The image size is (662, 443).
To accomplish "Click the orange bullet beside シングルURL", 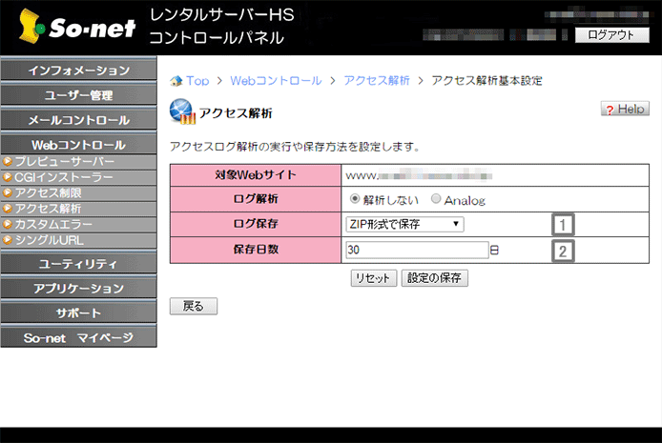I will tap(8, 239).
